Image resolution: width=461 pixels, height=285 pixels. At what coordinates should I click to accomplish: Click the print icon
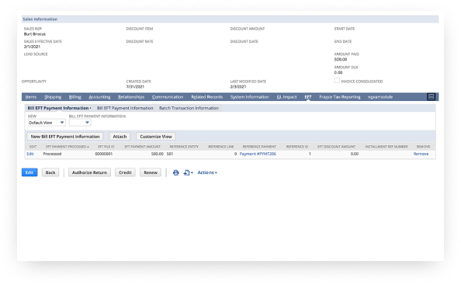pos(176,172)
